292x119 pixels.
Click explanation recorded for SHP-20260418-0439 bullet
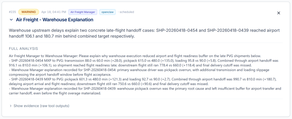[145, 91]
